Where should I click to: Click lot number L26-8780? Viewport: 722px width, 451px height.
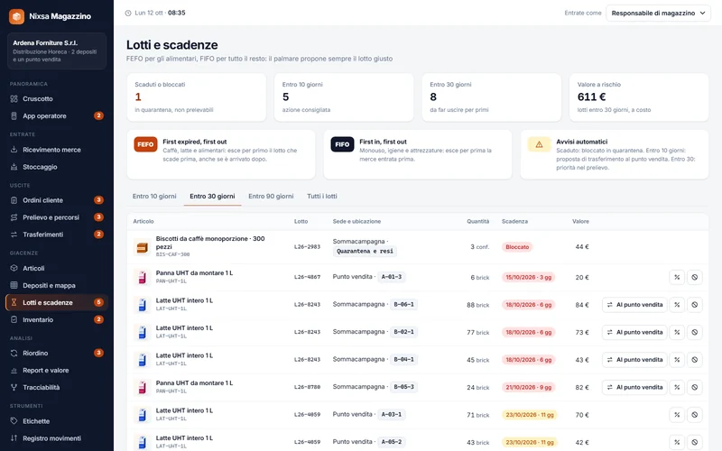click(x=307, y=387)
